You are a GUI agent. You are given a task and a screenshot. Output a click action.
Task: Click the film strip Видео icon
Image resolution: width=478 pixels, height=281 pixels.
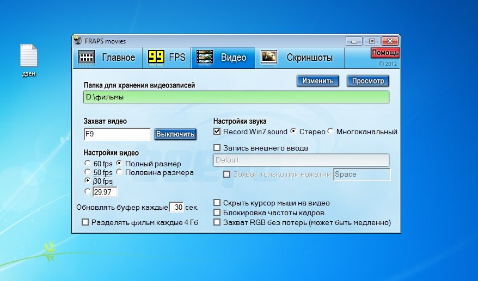pyautogui.click(x=204, y=57)
